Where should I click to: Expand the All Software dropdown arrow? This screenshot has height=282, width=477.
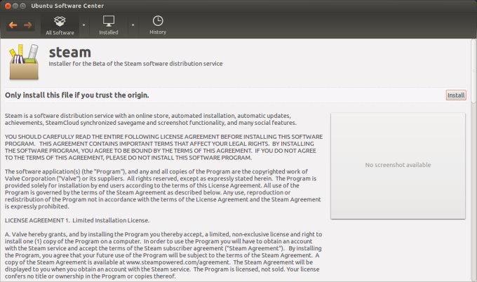pos(83,25)
